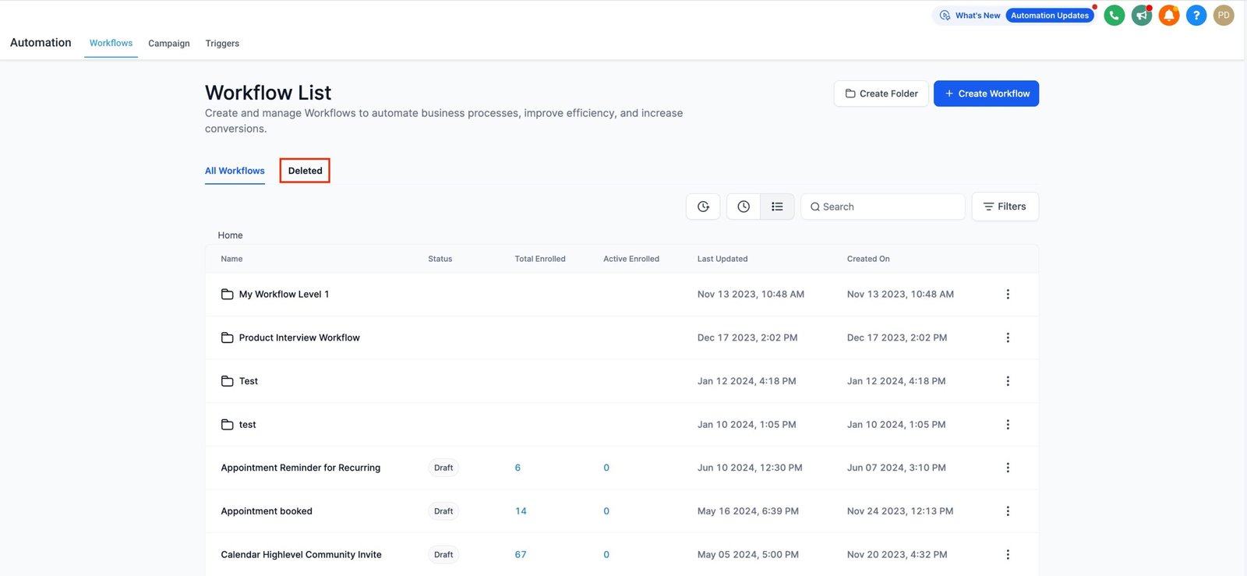Image resolution: width=1247 pixels, height=576 pixels.
Task: Expand three-dot menu for Appointment booked
Action: point(1008,511)
